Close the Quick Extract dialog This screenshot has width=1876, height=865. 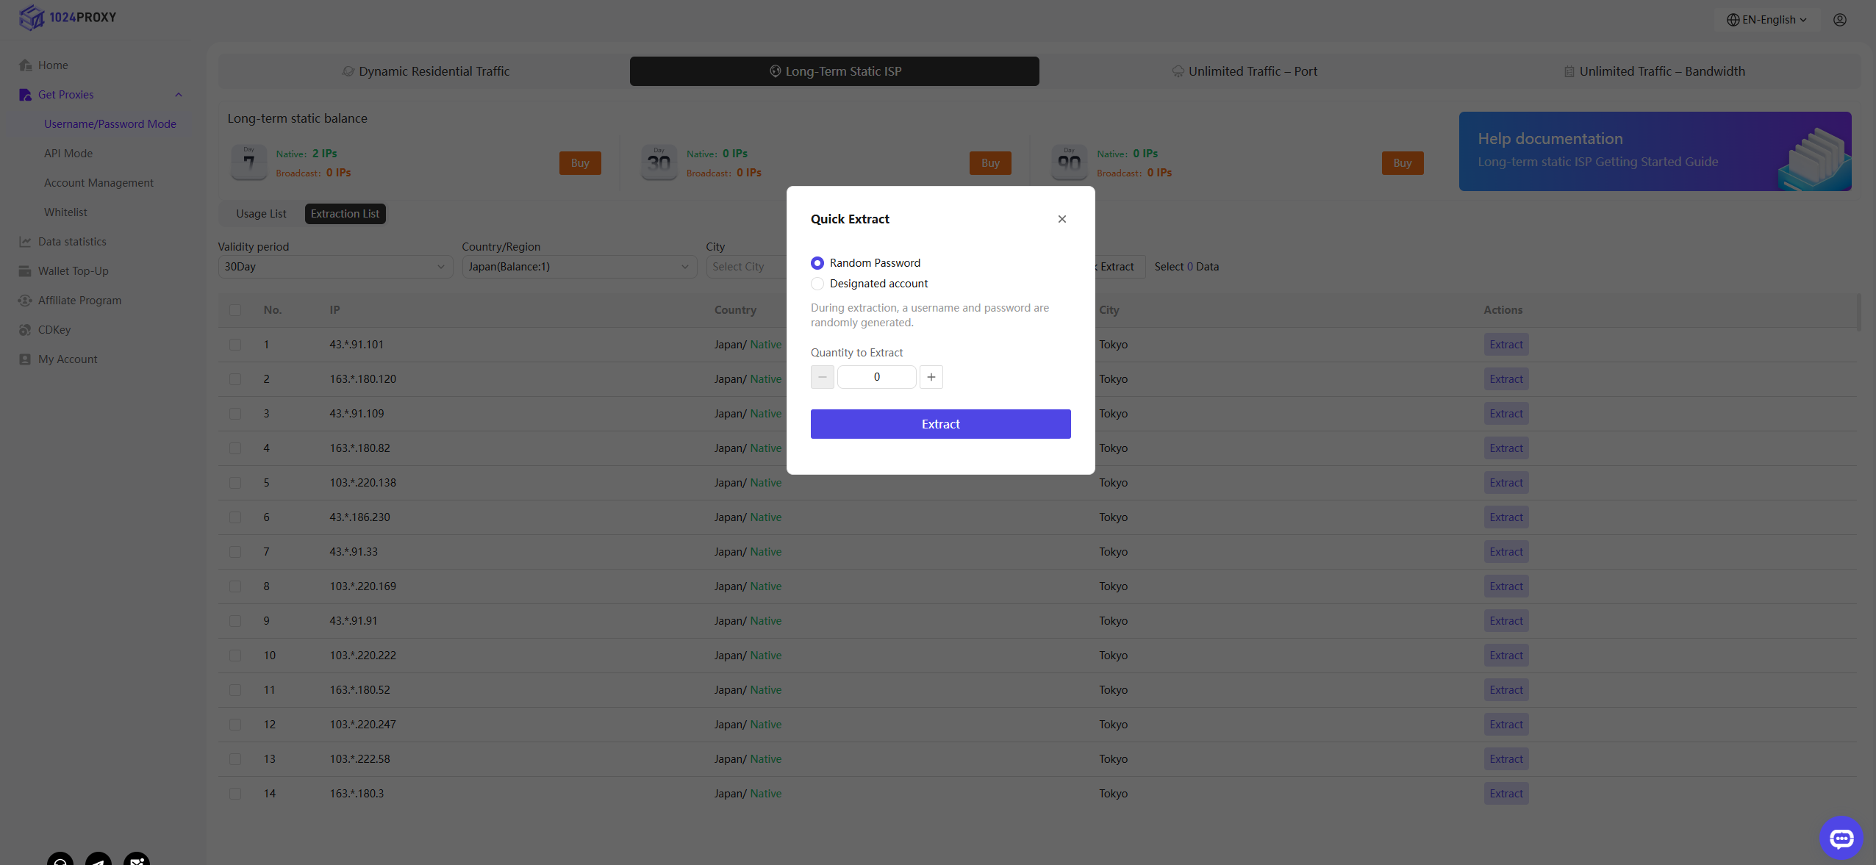click(x=1061, y=219)
